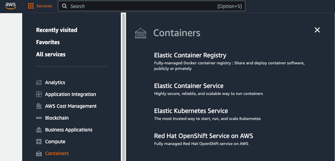Click 'The most trusted way to start' description

click(208, 119)
